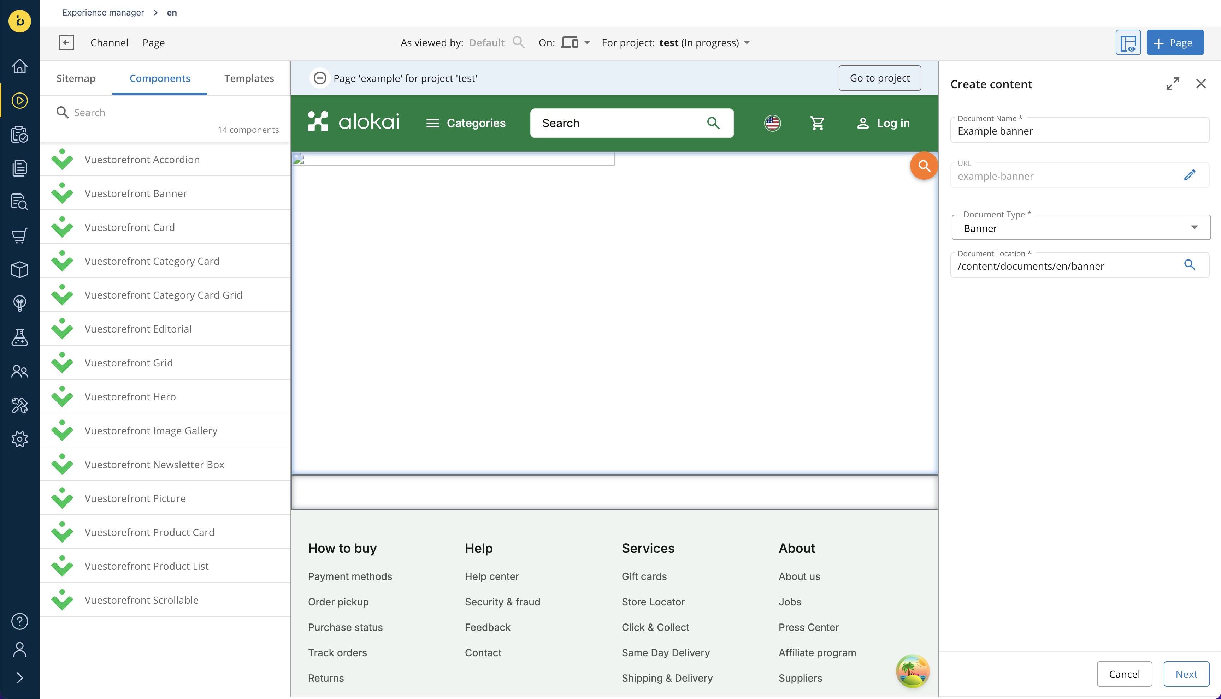Open the audiences people sidebar icon

point(20,371)
